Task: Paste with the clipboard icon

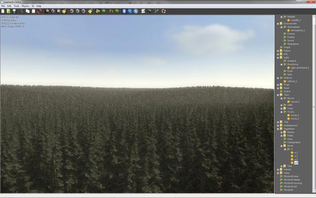Action: (x=34, y=11)
